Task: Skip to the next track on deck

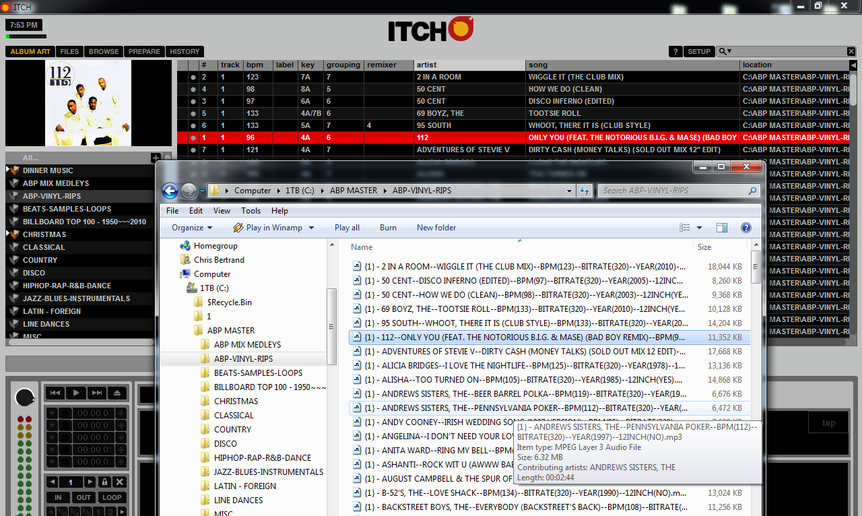Action: [x=97, y=393]
